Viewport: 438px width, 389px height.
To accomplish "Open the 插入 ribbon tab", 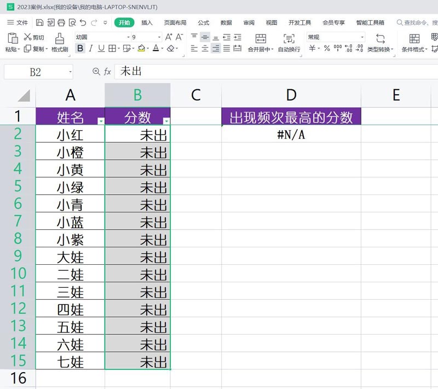I will pyautogui.click(x=147, y=22).
